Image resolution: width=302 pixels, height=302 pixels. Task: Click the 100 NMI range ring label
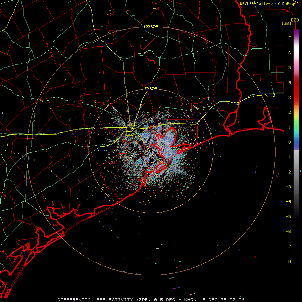pyautogui.click(x=151, y=27)
